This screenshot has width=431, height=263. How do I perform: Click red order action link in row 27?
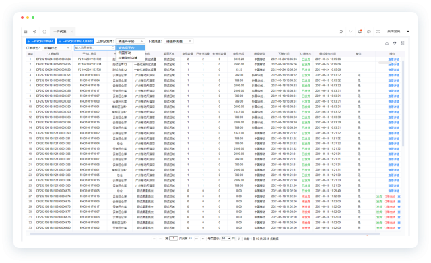click(x=389, y=196)
